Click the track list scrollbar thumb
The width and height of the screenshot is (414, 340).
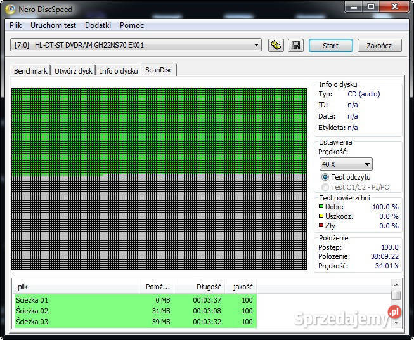[x=396, y=296]
